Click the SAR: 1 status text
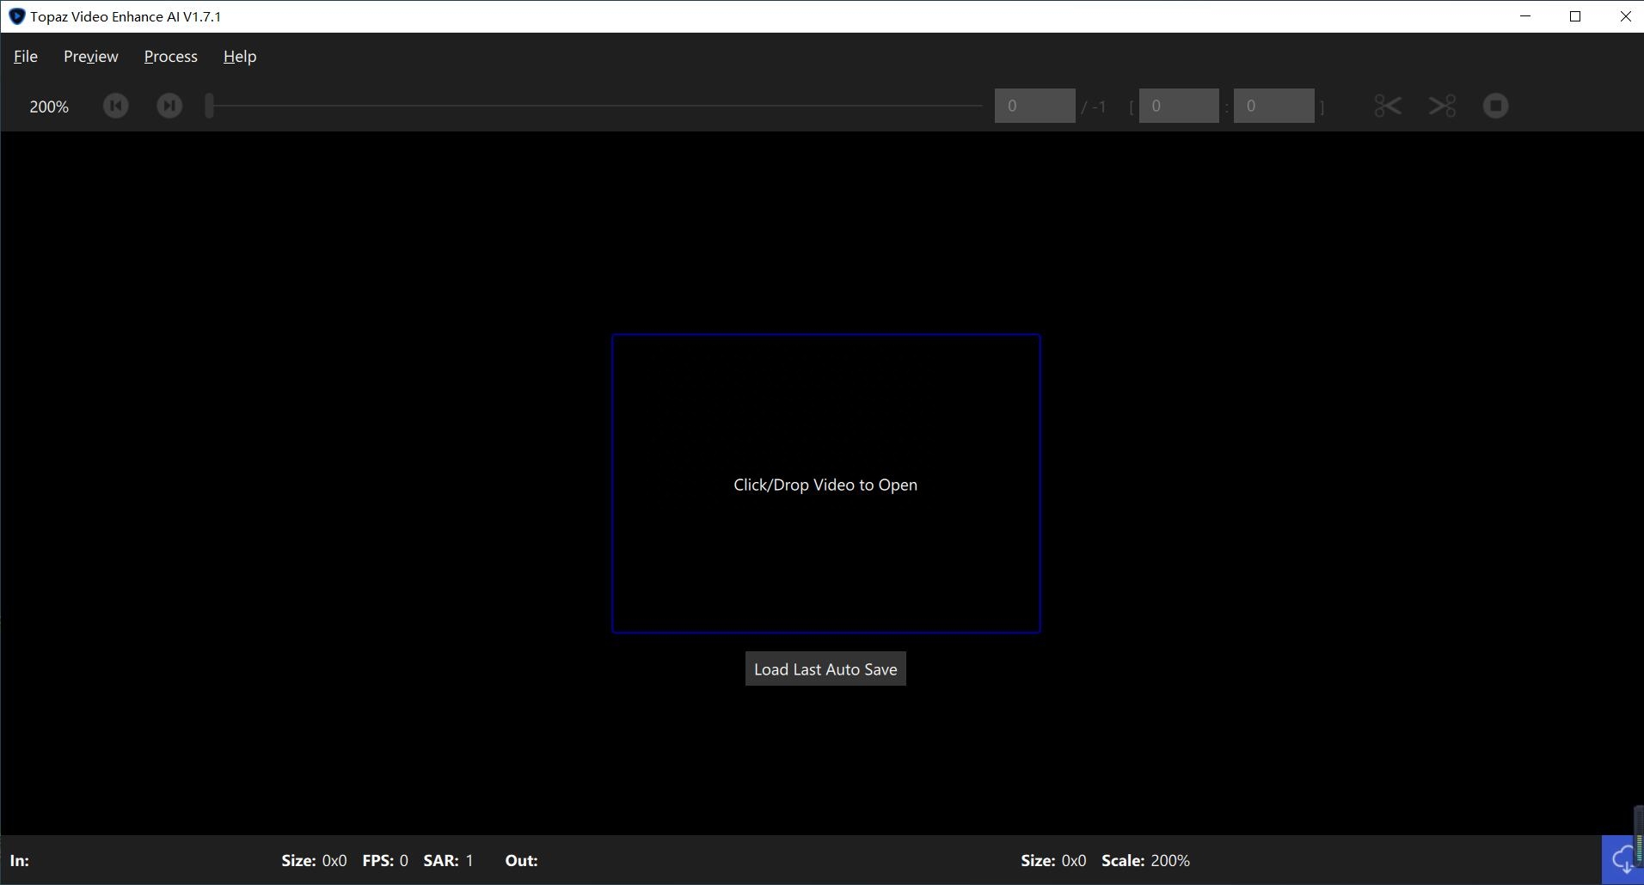The height and width of the screenshot is (885, 1644). pos(448,860)
